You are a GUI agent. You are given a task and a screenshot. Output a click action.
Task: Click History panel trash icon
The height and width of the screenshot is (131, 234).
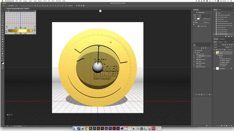[x=231, y=36]
